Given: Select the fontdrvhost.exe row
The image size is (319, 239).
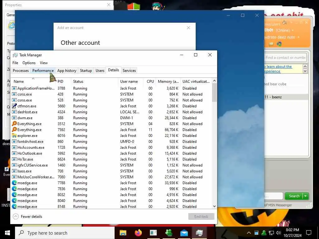Looking at the screenshot, I should (111, 142).
